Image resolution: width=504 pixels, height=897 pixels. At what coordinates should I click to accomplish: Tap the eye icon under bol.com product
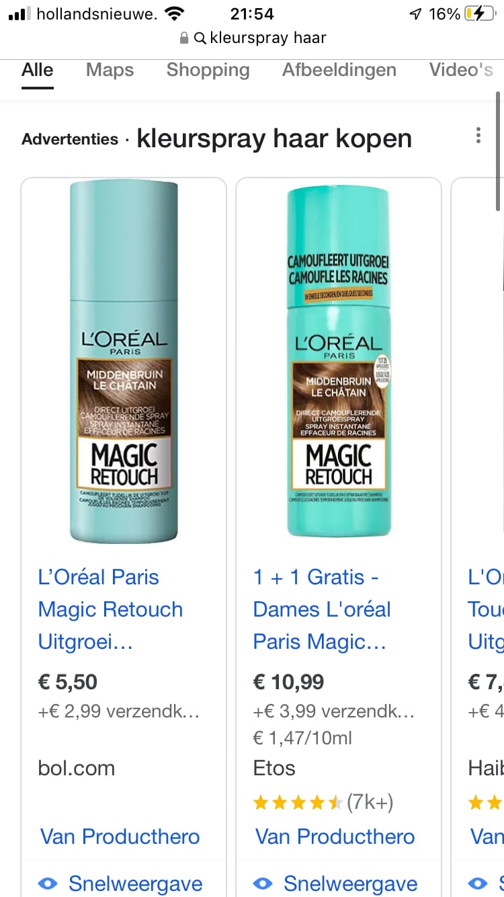48,883
